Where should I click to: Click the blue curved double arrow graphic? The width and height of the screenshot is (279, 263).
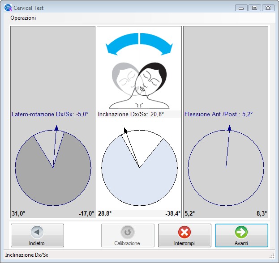[139, 44]
